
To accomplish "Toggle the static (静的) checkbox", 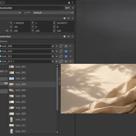I will (63, 8).
